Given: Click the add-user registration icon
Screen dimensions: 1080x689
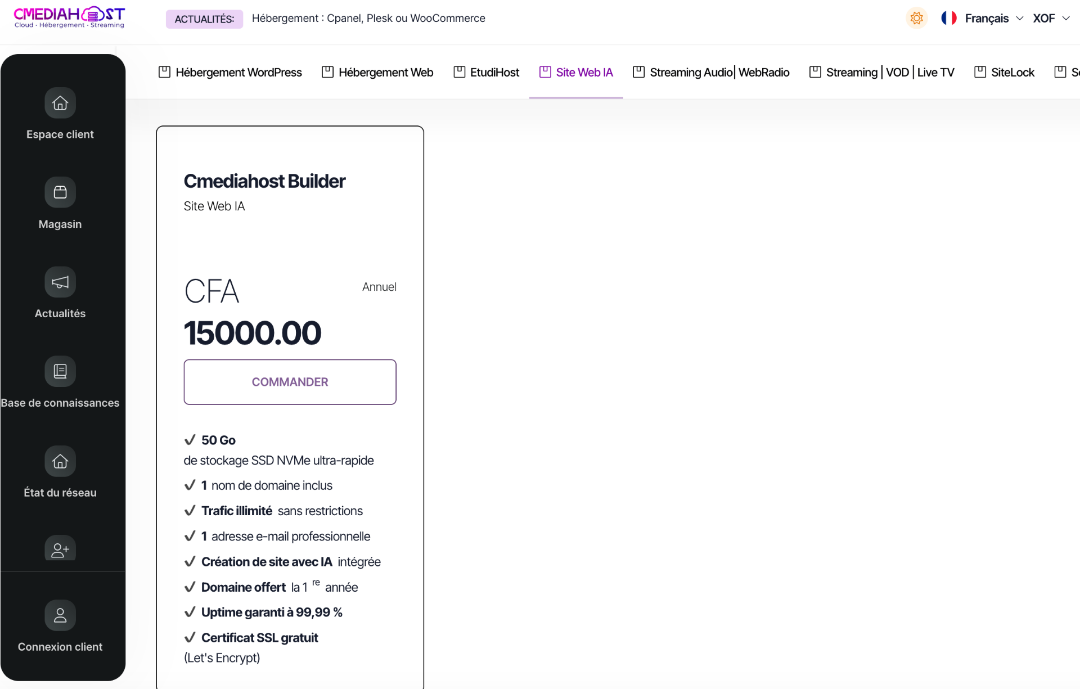Looking at the screenshot, I should click(60, 549).
